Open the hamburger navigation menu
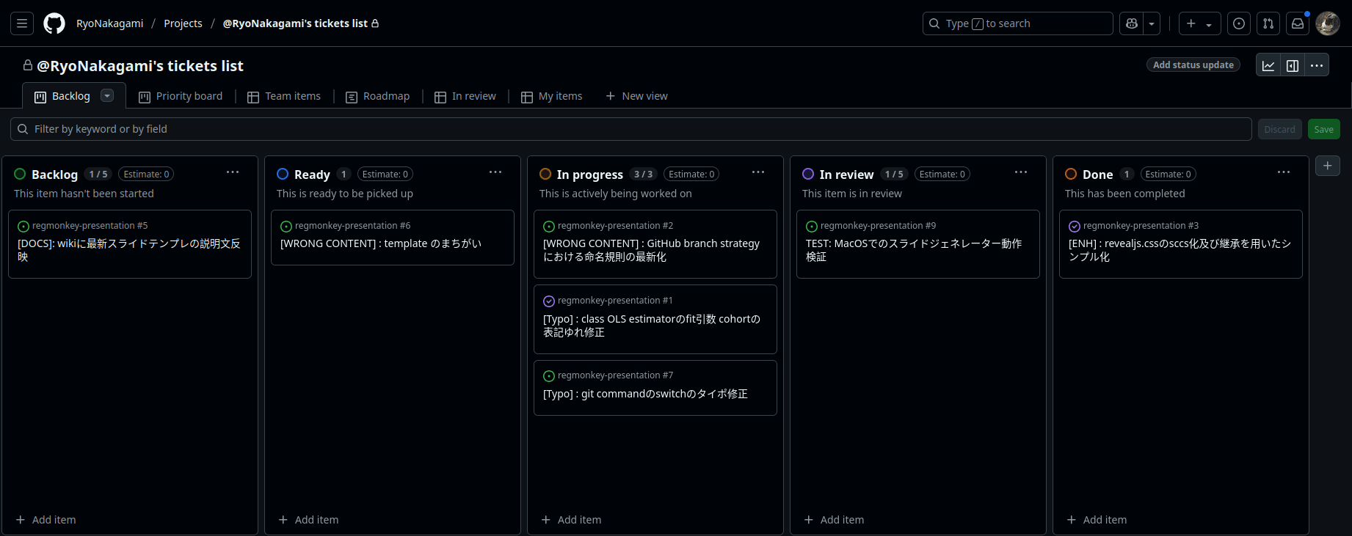The image size is (1352, 536). point(22,23)
